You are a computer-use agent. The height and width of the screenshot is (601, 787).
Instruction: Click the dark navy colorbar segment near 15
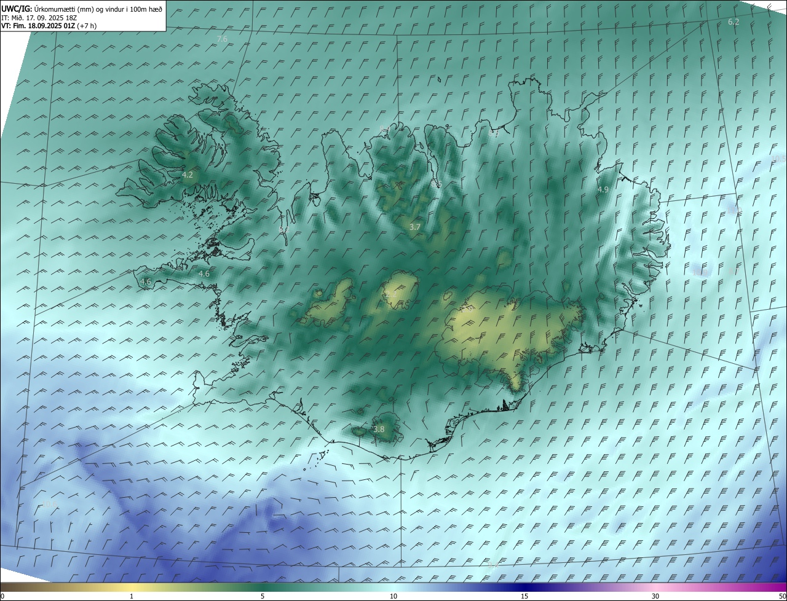pyautogui.click(x=524, y=587)
